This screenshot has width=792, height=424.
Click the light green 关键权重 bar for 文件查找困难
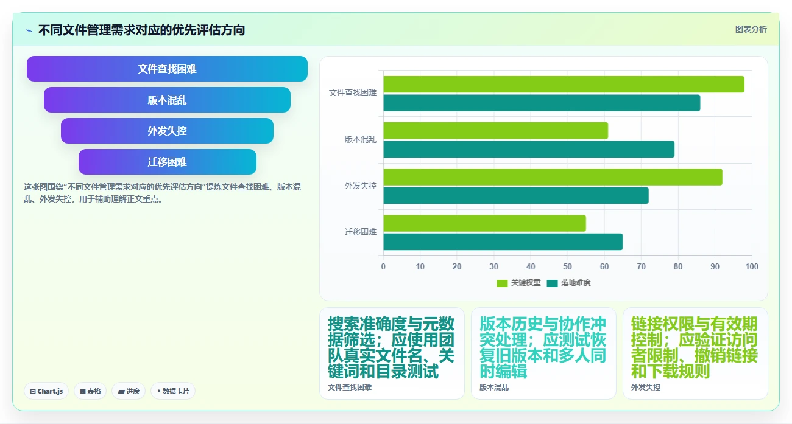click(x=564, y=84)
